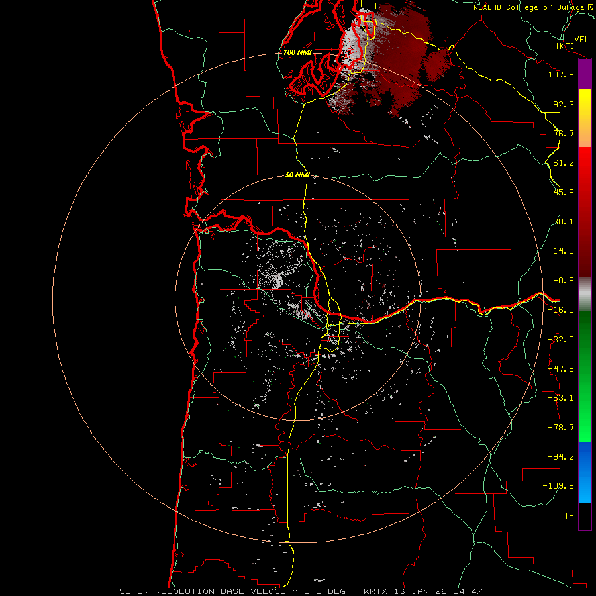The width and height of the screenshot is (596, 596).
Task: Click the -109.8 legend value
Action: click(x=558, y=486)
